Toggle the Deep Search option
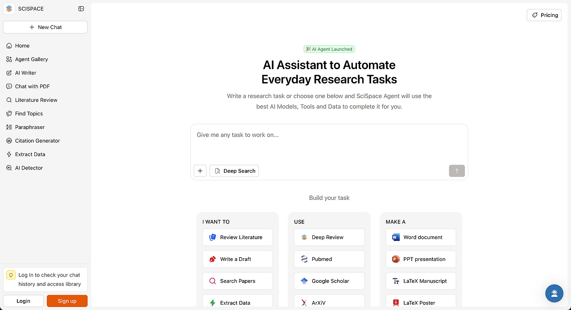 click(234, 171)
